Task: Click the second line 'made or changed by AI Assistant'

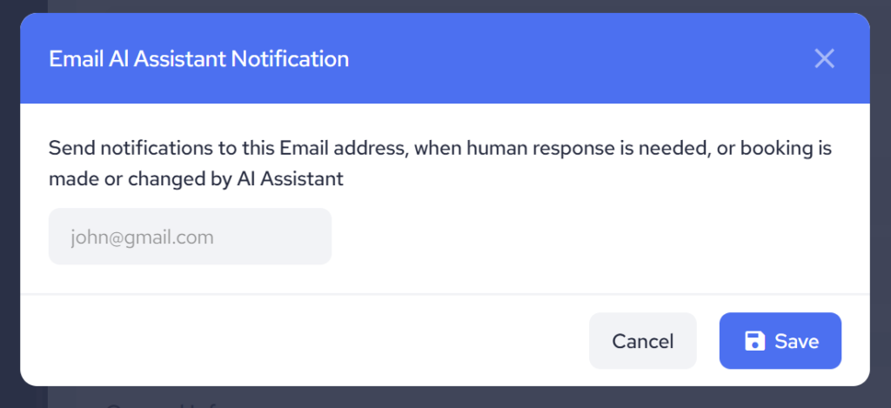Action: [196, 179]
